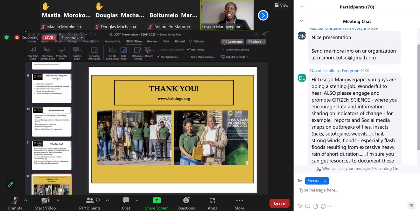The image size is (420, 211).
Task: Click the Tell me search field
Action: [x=197, y=41]
